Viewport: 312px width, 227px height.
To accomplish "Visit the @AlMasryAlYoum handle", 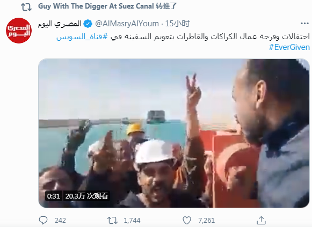I will click(x=127, y=24).
